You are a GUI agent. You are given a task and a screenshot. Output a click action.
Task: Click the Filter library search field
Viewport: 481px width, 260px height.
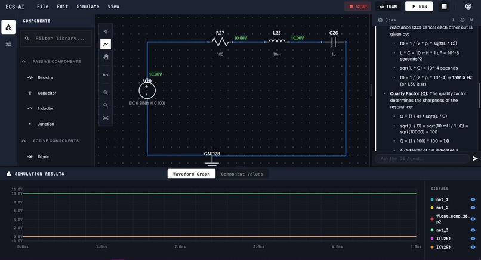click(56, 39)
